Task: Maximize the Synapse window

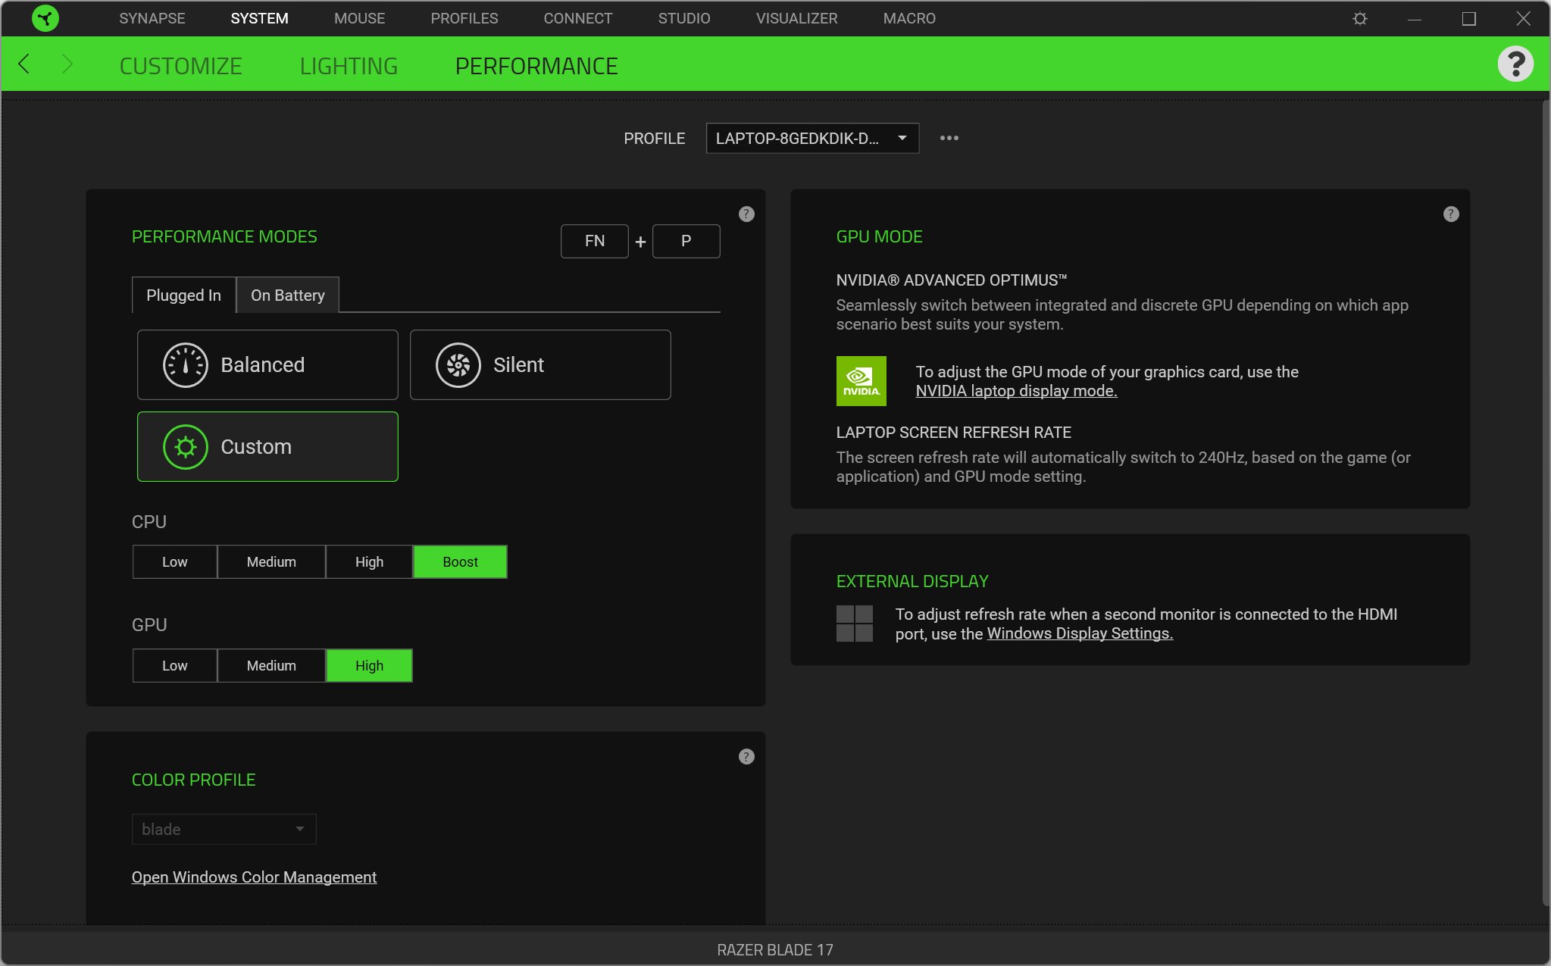Action: tap(1469, 18)
